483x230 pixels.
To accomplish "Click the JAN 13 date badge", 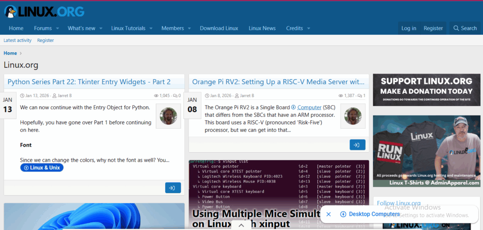I will (8, 105).
